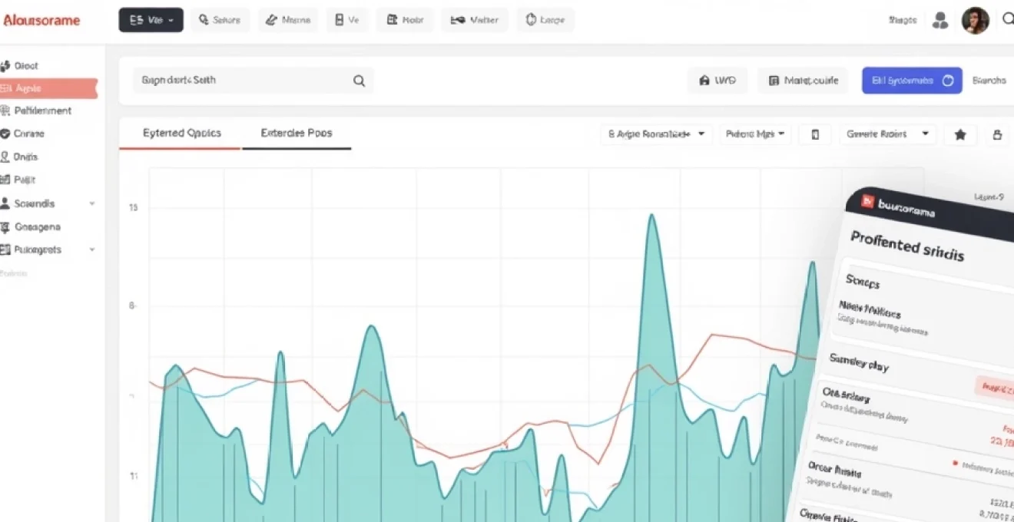1014x522 pixels.
Task: Click the shield icon beside Cnrane in sidebar
Action: click(5, 134)
